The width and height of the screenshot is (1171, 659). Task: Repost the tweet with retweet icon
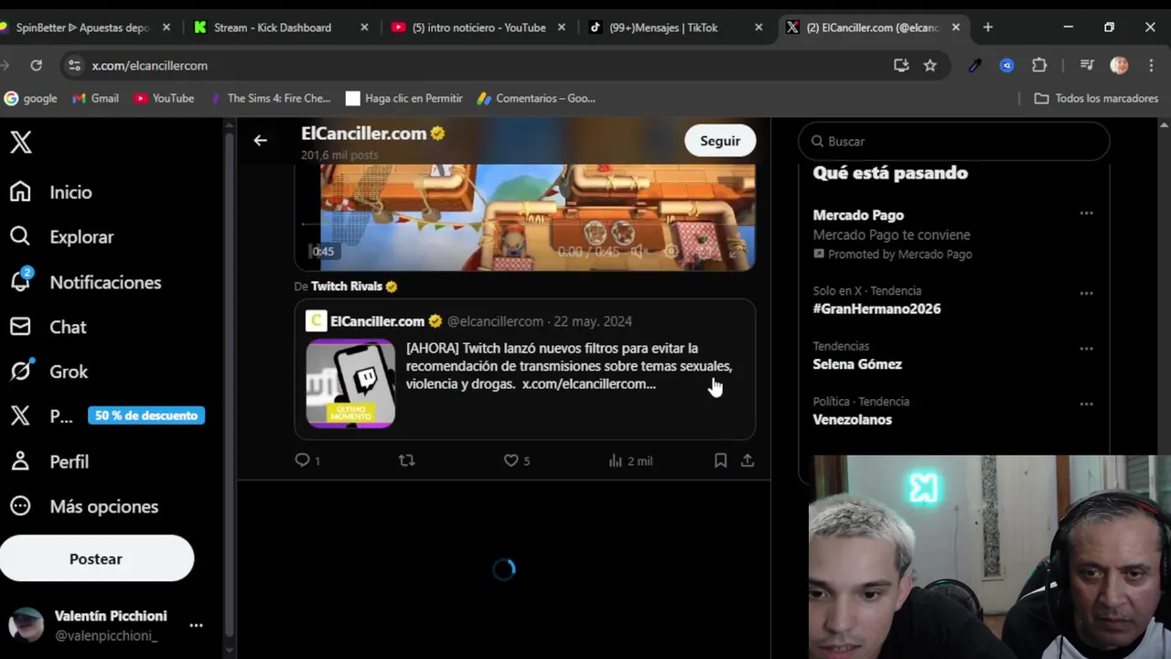point(407,460)
